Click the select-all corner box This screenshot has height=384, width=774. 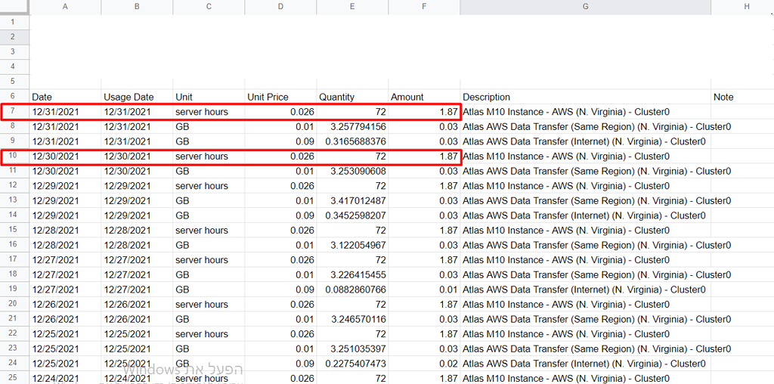pyautogui.click(x=13, y=7)
